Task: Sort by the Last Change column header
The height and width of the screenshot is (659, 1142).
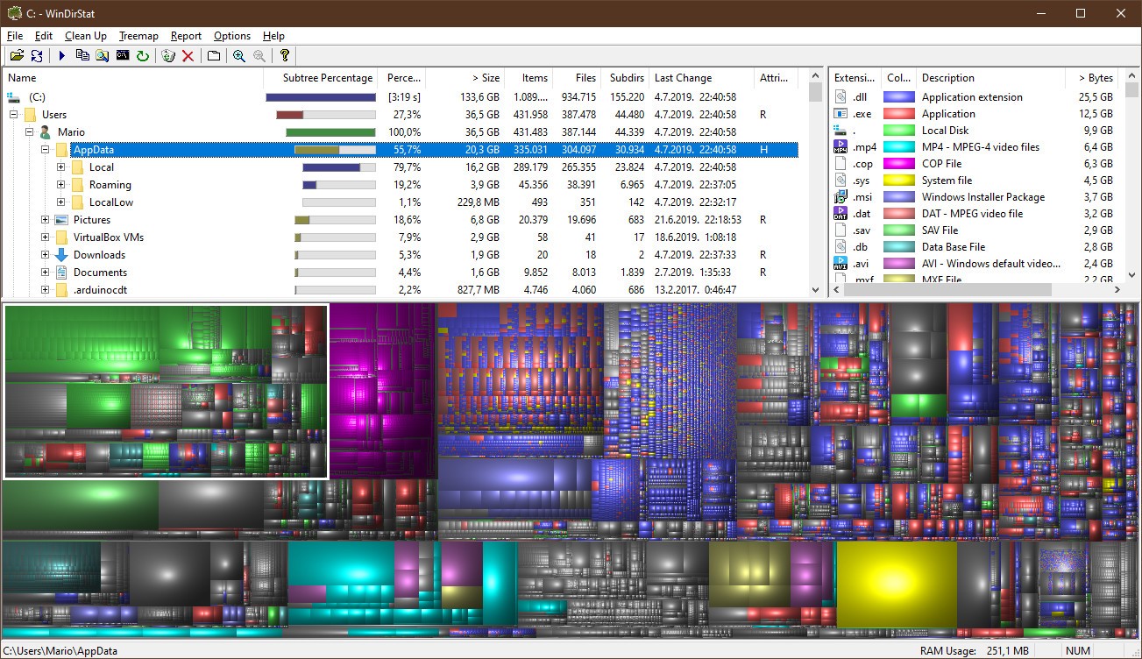Action: pos(701,78)
